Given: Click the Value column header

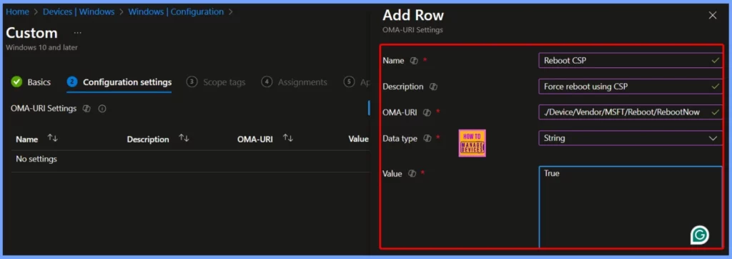Looking at the screenshot, I should click(359, 139).
